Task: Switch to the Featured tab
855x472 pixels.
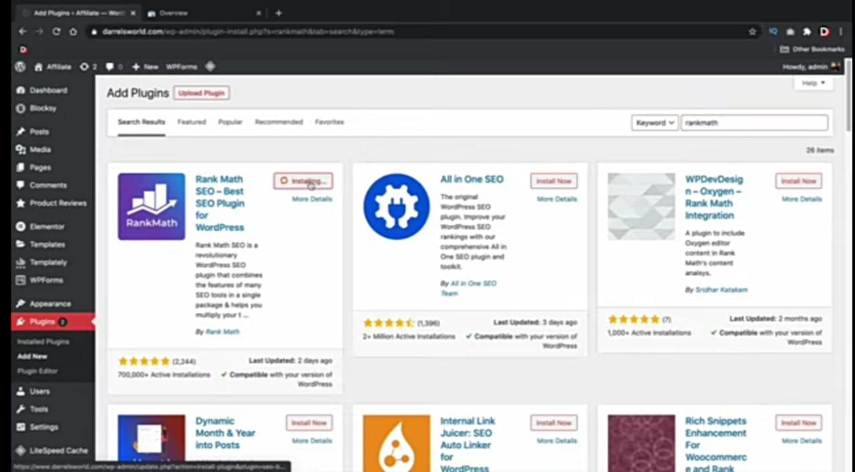Action: coord(192,122)
